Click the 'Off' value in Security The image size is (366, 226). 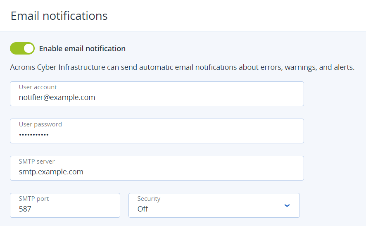pos(143,209)
